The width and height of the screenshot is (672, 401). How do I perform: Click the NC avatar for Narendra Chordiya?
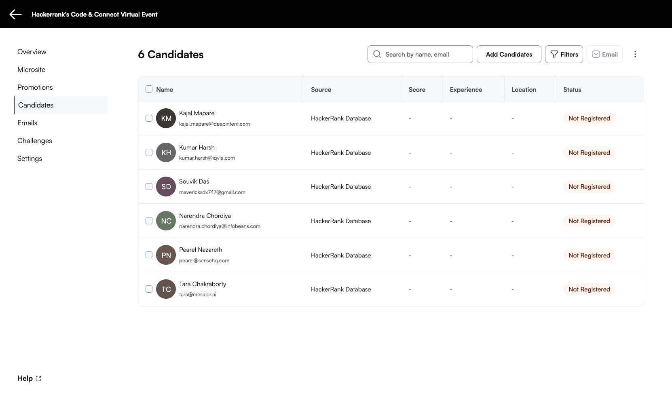pyautogui.click(x=166, y=221)
